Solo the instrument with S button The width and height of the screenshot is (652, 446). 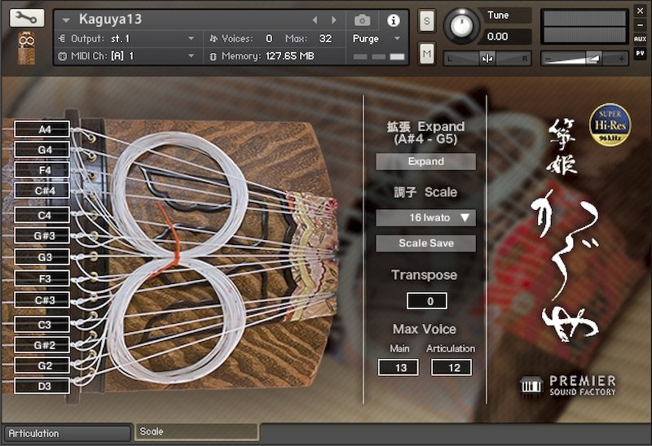pyautogui.click(x=426, y=21)
